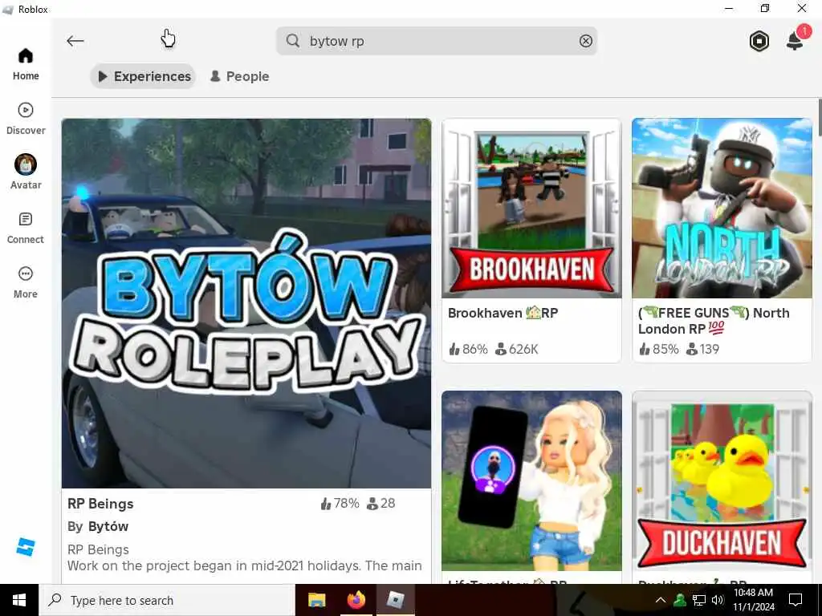Open the Connect section
The height and width of the screenshot is (616, 822).
click(25, 228)
